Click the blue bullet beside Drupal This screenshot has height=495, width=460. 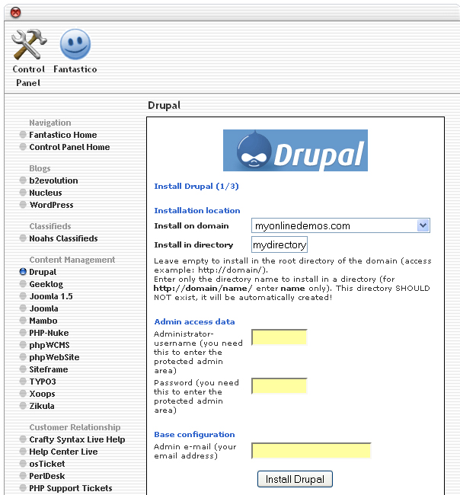click(x=23, y=272)
